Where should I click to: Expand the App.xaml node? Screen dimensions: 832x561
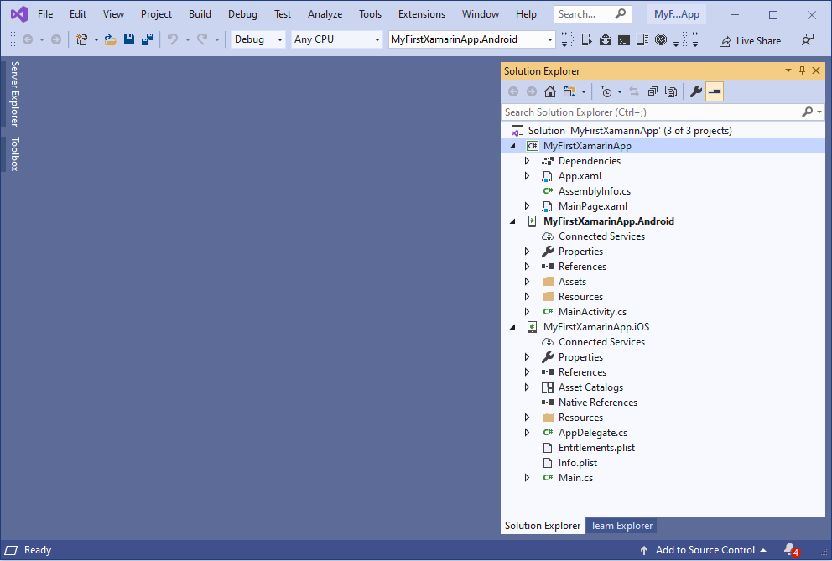click(x=527, y=176)
